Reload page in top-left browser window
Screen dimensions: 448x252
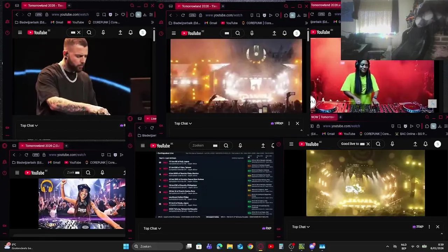29,15
